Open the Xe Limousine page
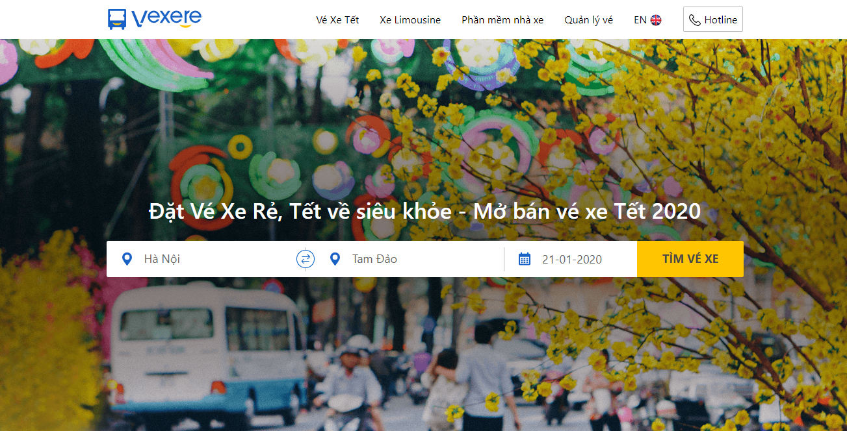This screenshot has height=431, width=847. pos(410,20)
